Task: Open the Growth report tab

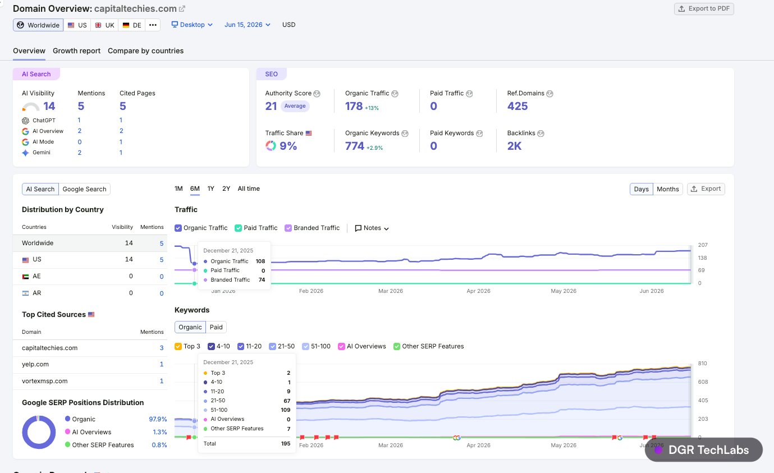Action: (x=76, y=50)
